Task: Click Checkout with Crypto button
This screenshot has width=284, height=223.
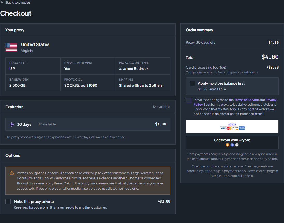Action: [232, 142]
